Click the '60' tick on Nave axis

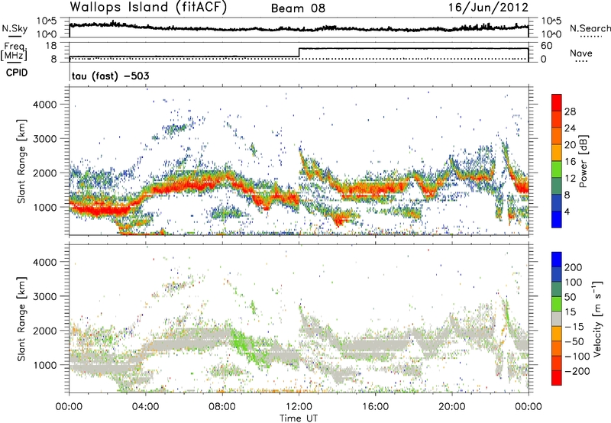point(547,46)
